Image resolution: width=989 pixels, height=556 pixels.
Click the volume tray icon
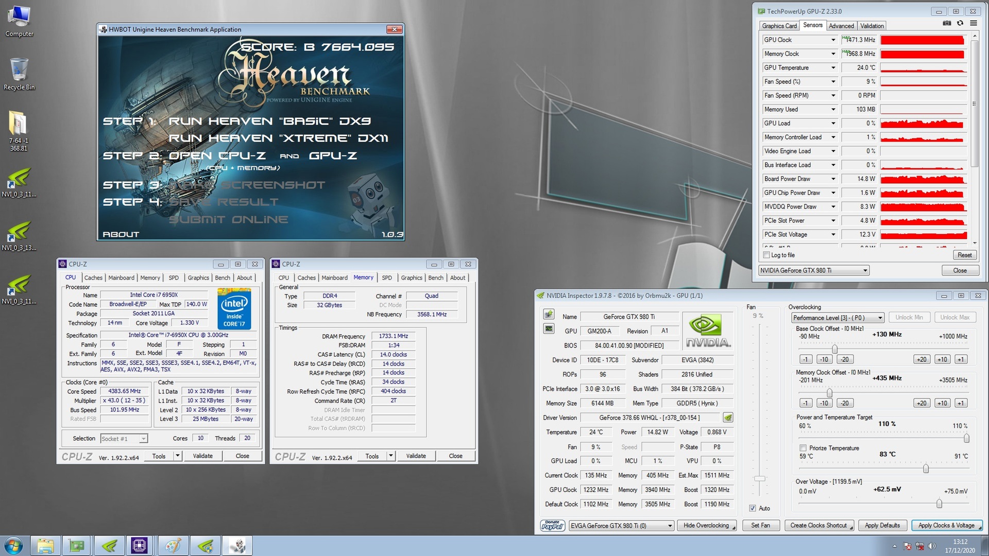click(x=932, y=546)
